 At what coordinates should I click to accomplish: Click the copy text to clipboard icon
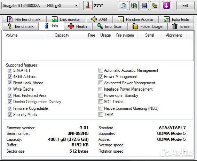pos(123,6)
